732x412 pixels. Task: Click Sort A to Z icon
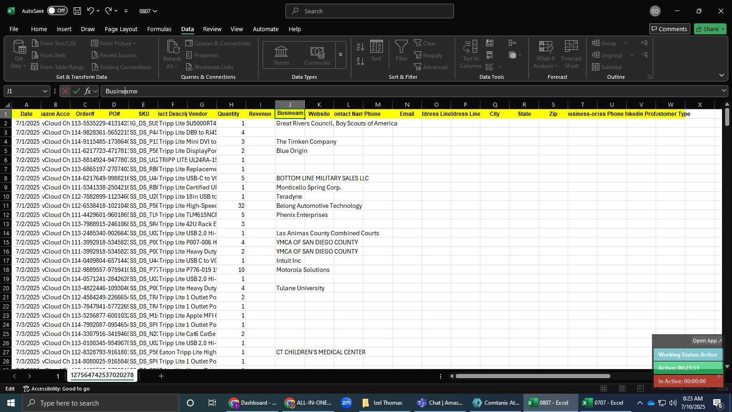coord(361,47)
